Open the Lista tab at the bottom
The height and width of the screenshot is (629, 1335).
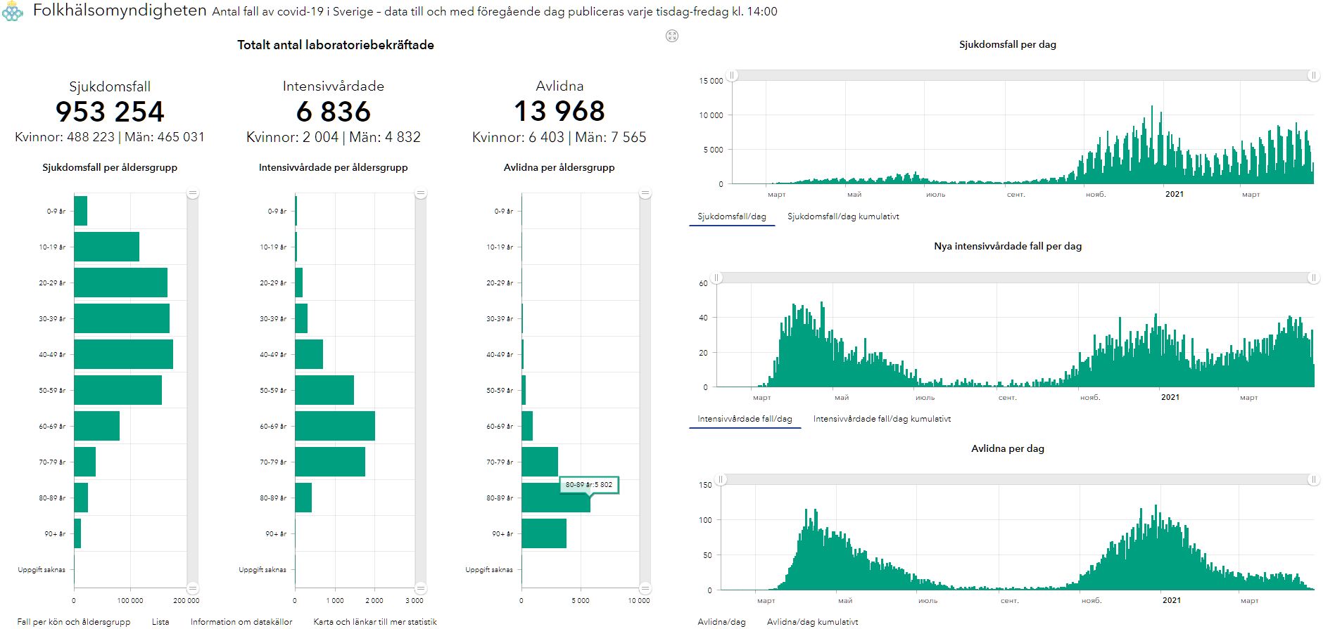click(x=160, y=622)
